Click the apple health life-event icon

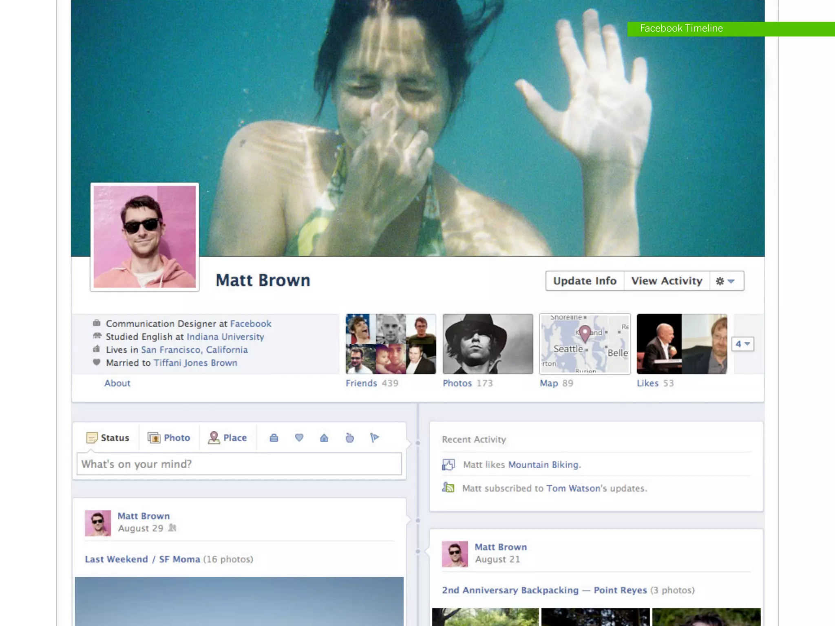(x=349, y=438)
